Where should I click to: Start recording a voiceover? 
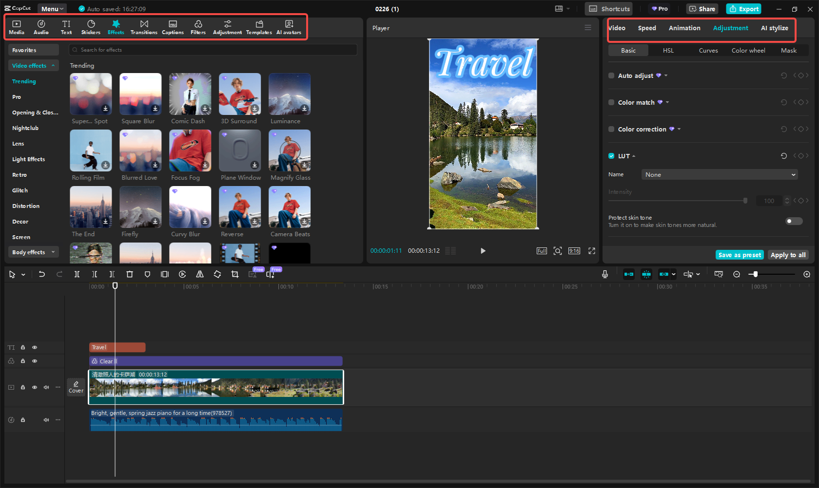pyautogui.click(x=604, y=274)
